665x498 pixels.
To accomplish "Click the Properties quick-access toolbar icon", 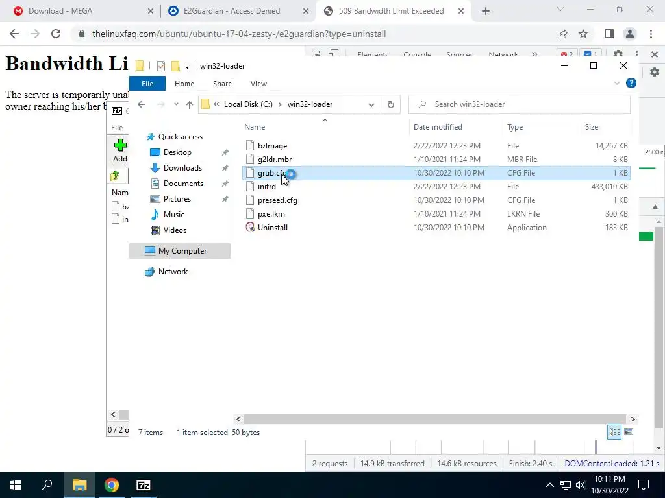I will 161,66.
